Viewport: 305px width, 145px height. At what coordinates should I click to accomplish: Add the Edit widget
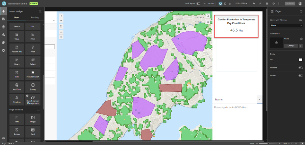[17, 74]
